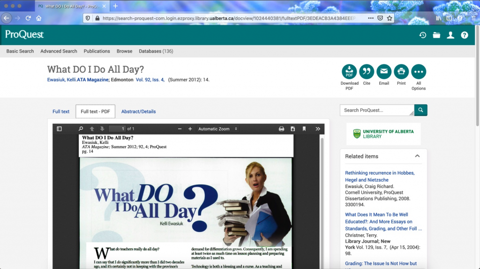Open the Browse menu item
Viewport: 480px width, 269px height.
click(124, 51)
